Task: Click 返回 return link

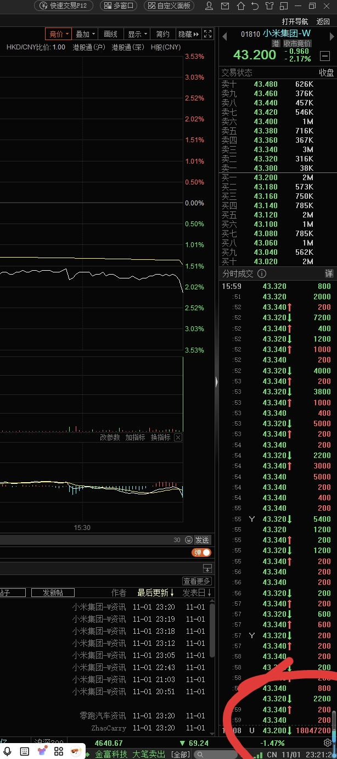Action: [323, 21]
